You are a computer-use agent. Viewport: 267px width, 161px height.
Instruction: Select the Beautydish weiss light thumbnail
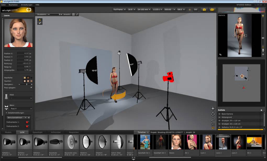[x=71, y=145]
